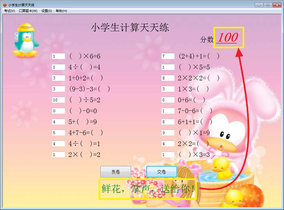Click answer box for ( )×5=5

click(x=168, y=67)
